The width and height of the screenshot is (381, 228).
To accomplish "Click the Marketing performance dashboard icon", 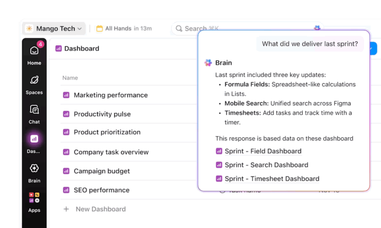I will (x=66, y=95).
